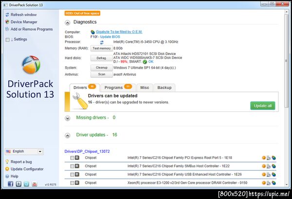Click the 'v13 R375' version text
Image resolution: width=292 pixels, height=199 pixels.
[51, 185]
